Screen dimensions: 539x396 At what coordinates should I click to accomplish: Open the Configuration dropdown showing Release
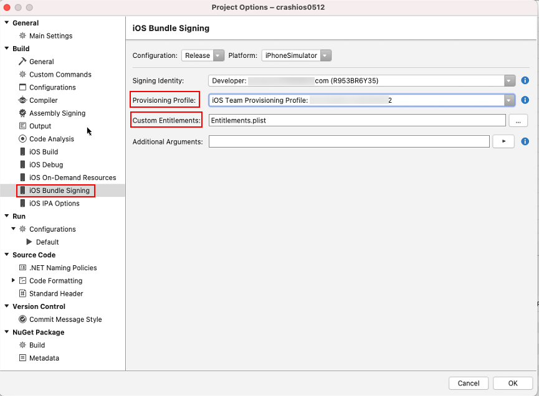(x=203, y=55)
